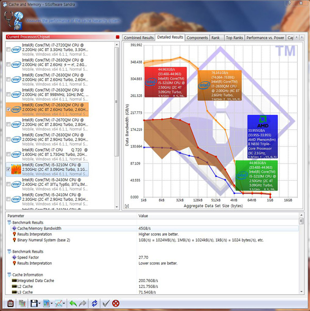Click the tab strip scroll right arrow
Image resolution: width=310 pixels, height=311 pixels.
[x=302, y=37]
